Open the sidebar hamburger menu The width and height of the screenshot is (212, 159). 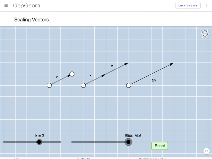[6, 6]
